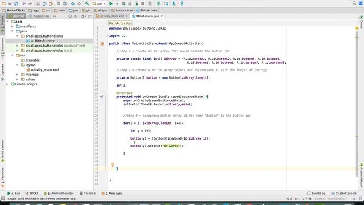Click the MainActivity breadcrumb
The width and height of the screenshot is (364, 205).
(x=147, y=10)
